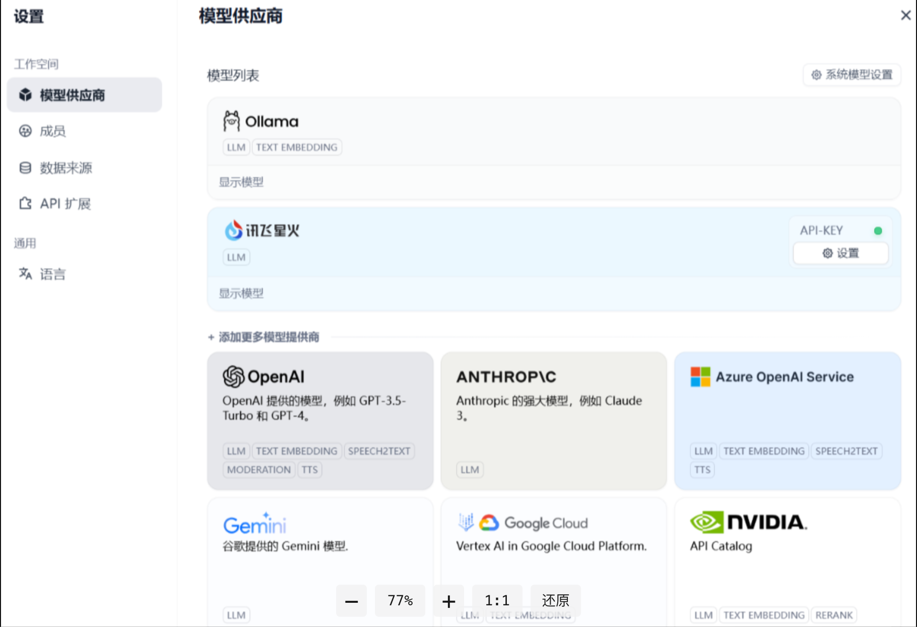This screenshot has width=917, height=627.
Task: Click the translate icon beside 语言
Action: pyautogui.click(x=25, y=274)
